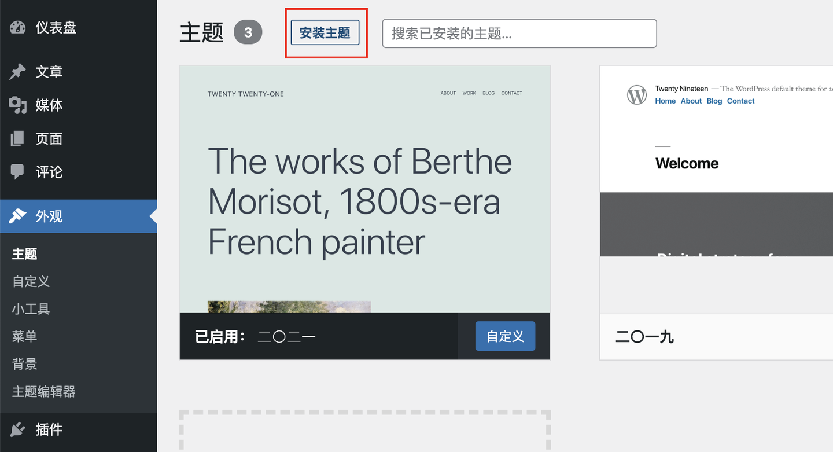Click the pages icon beside 页面
The image size is (833, 452).
pyautogui.click(x=18, y=139)
